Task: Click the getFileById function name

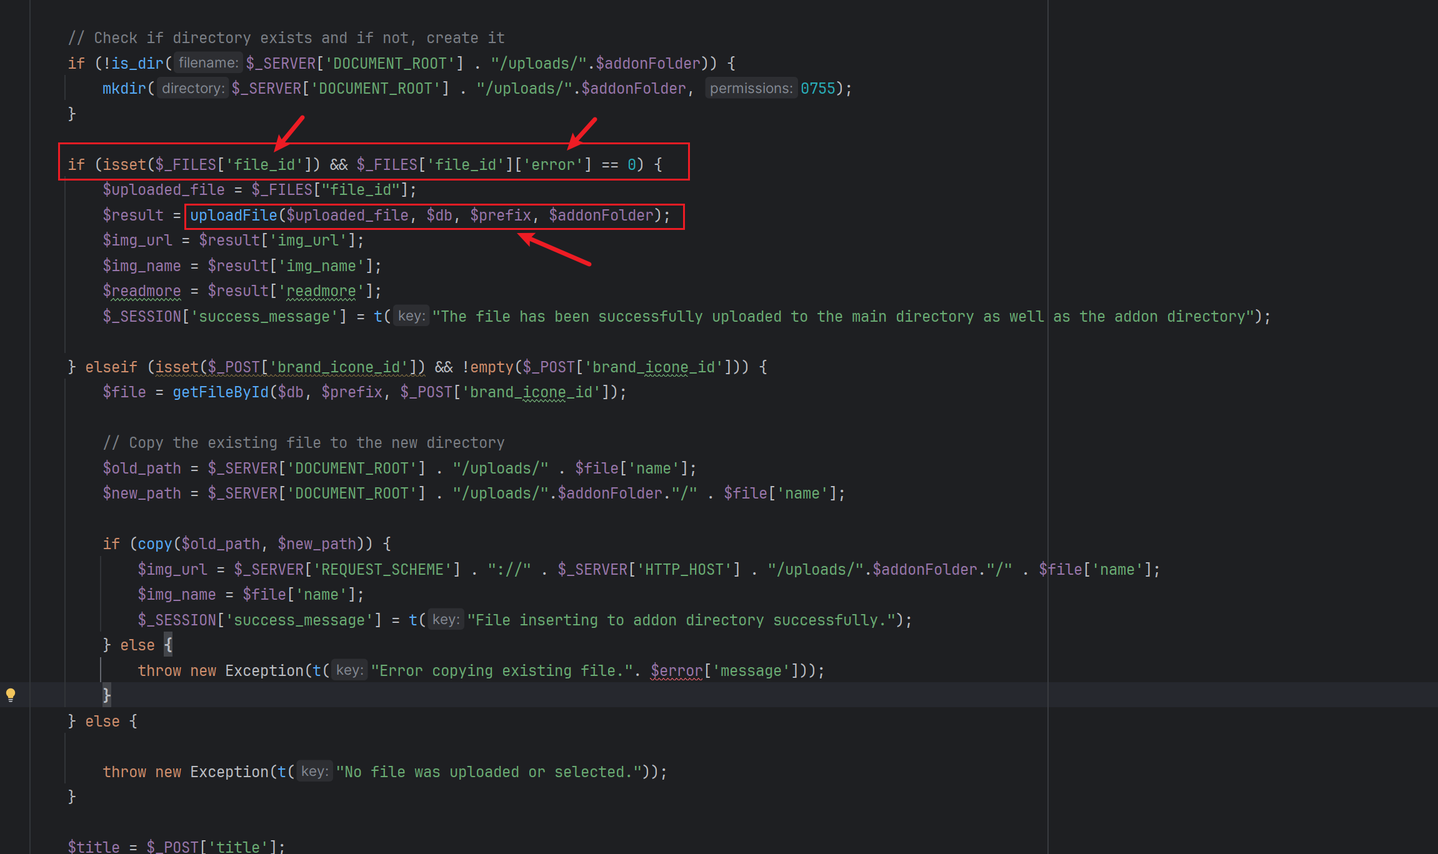Action: coord(220,392)
